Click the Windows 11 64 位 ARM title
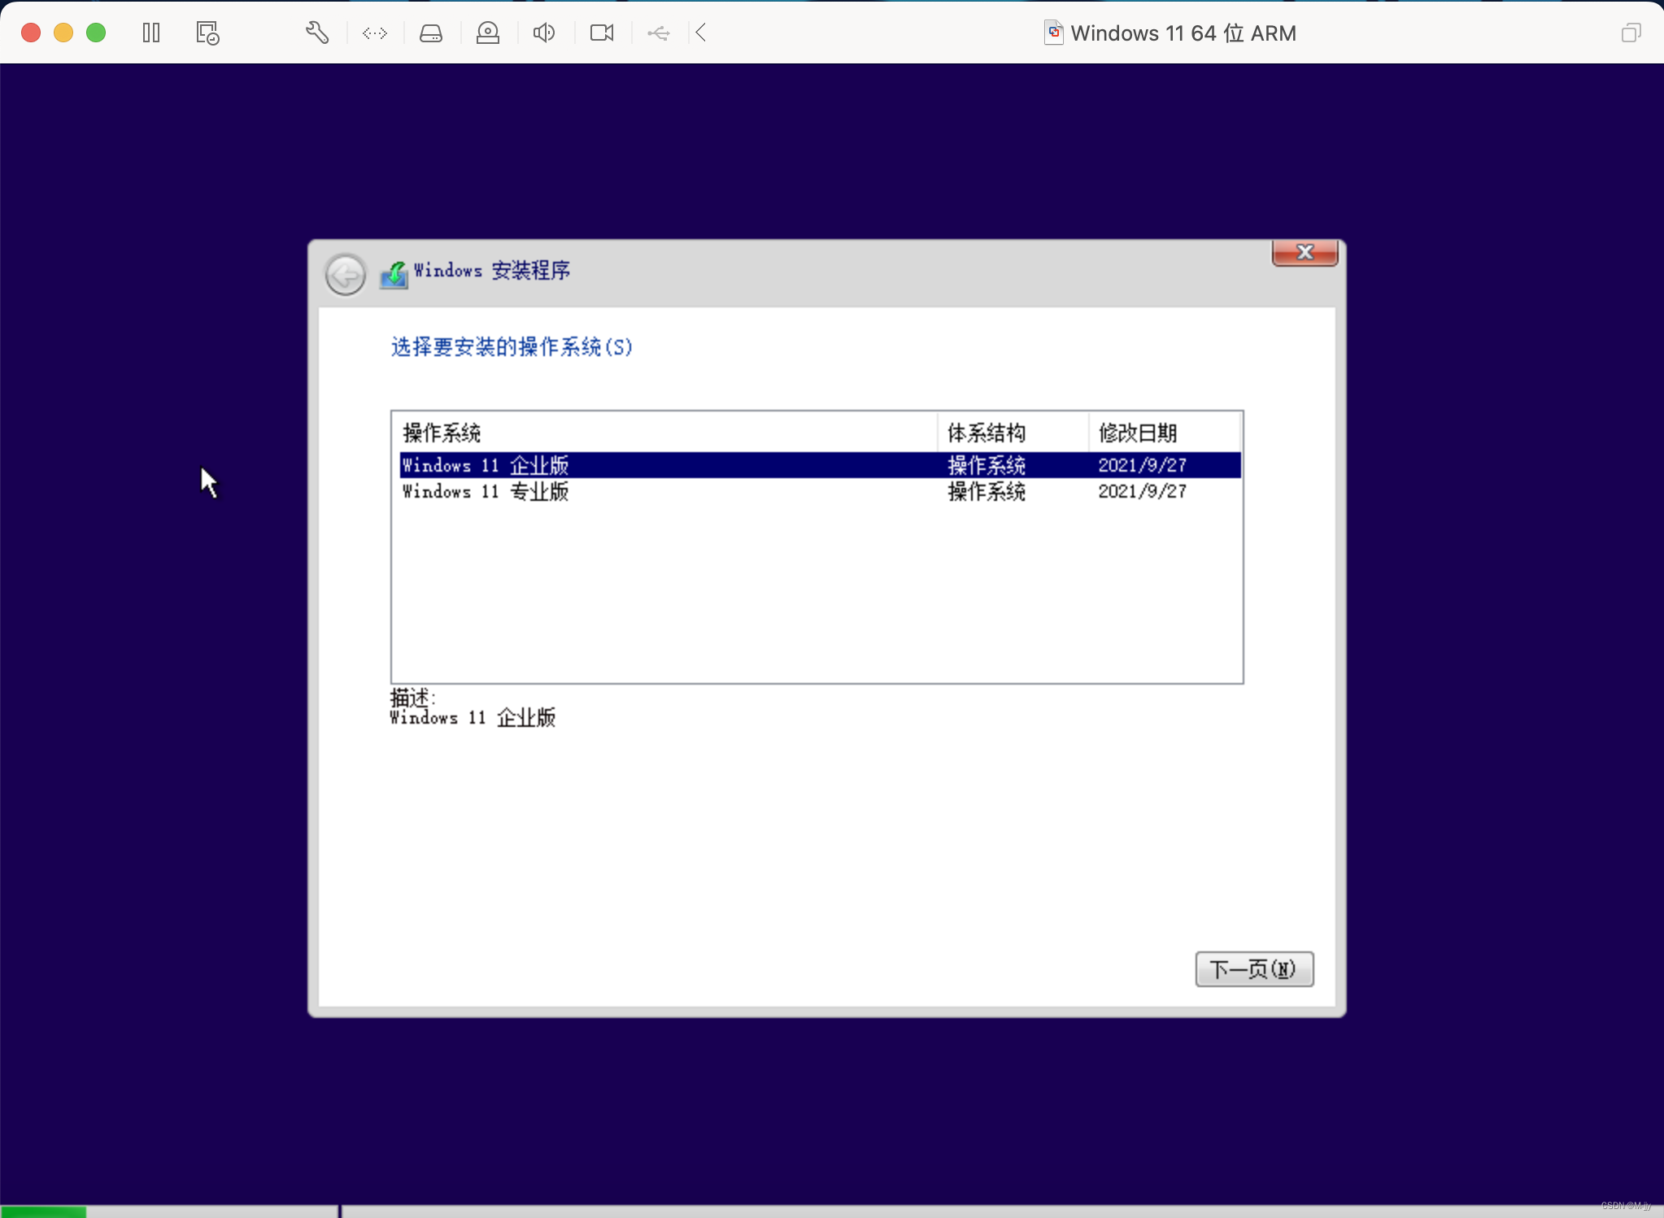Viewport: 1664px width, 1218px height. [x=1183, y=33]
